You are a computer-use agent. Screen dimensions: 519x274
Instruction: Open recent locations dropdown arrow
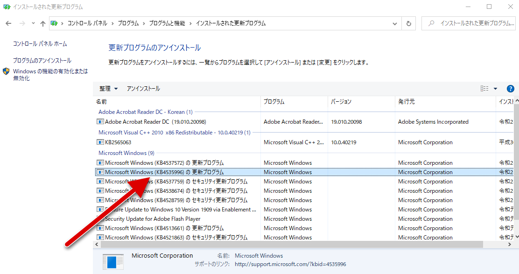[33, 23]
